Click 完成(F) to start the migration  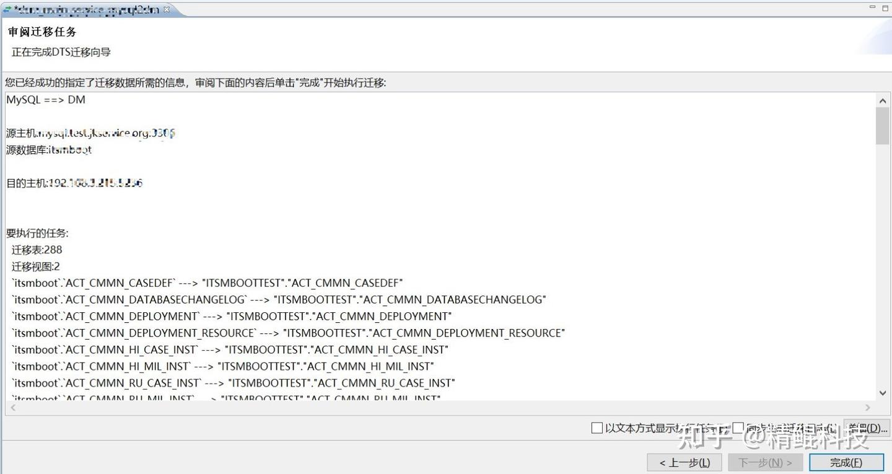pyautogui.click(x=845, y=462)
